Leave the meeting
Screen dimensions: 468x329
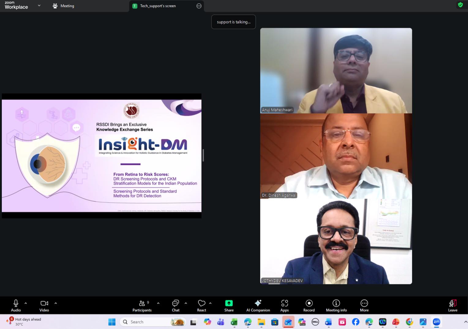452,305
